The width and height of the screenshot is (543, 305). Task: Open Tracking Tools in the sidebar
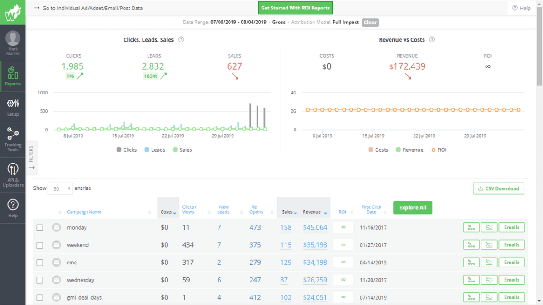pyautogui.click(x=13, y=139)
